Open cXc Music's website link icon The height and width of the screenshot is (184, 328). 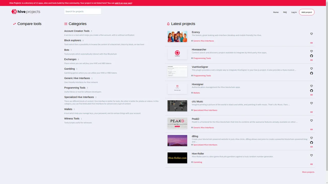(312, 112)
